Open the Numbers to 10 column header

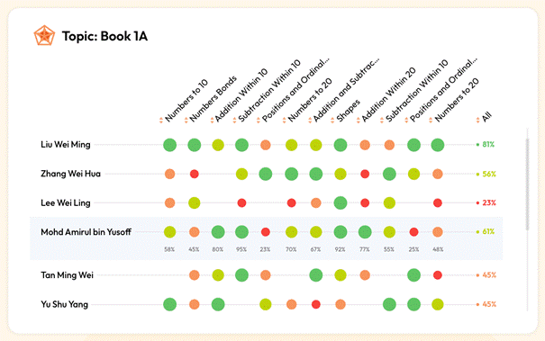(x=186, y=101)
